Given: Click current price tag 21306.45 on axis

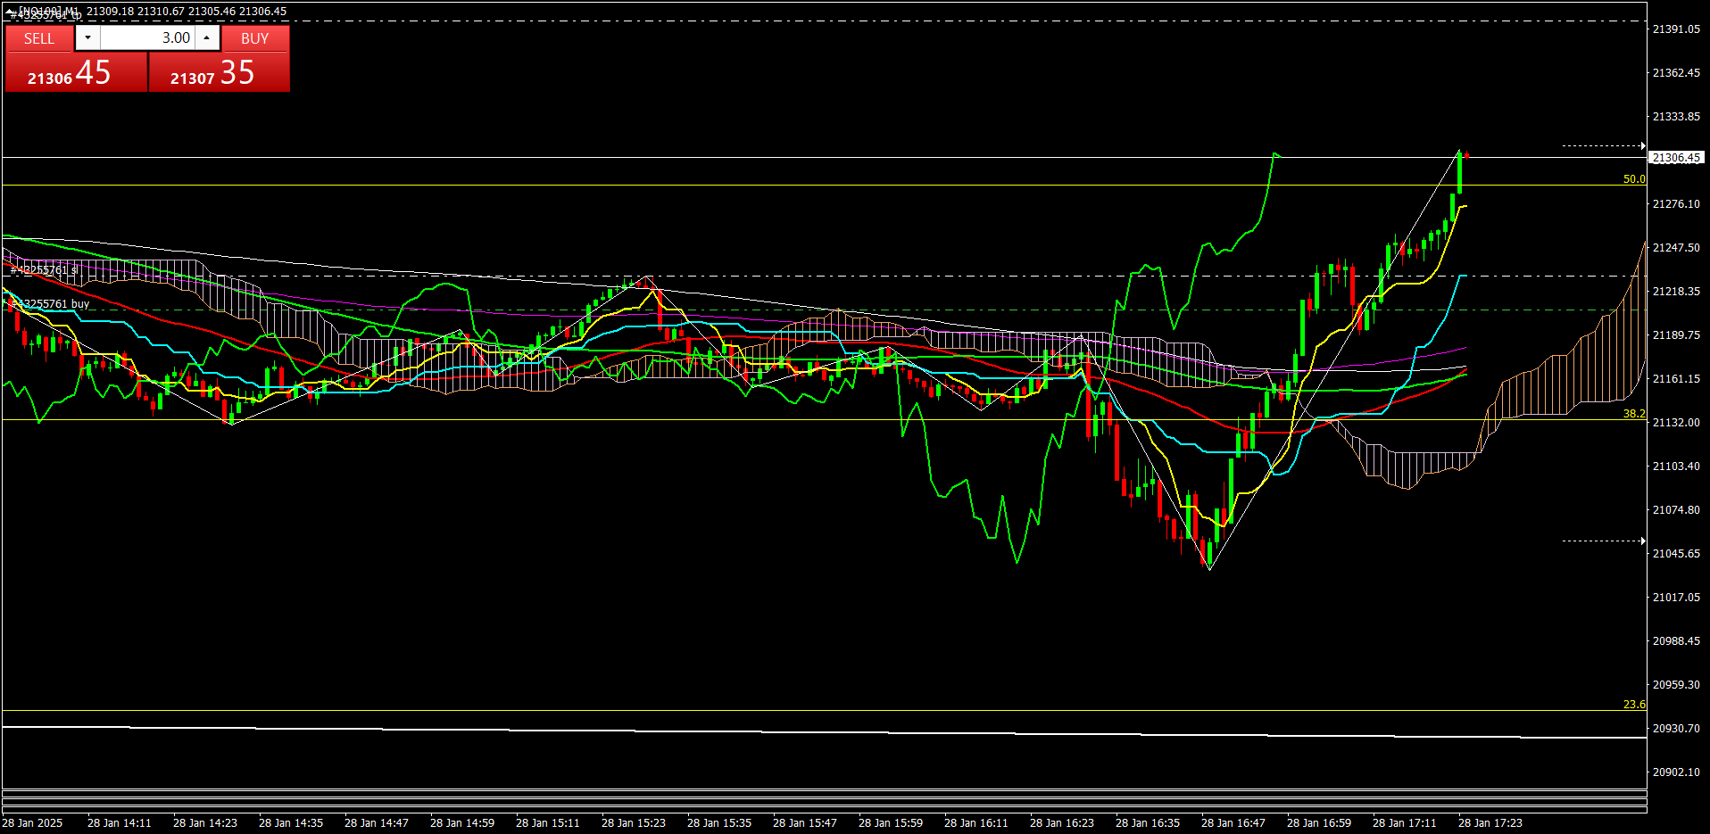Looking at the screenshot, I should pyautogui.click(x=1675, y=158).
